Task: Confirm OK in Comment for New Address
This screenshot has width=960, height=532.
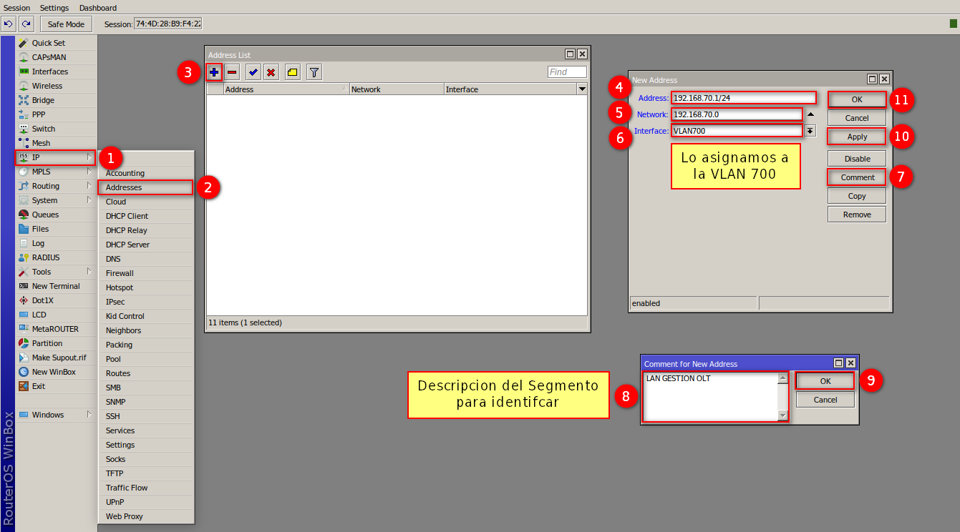Action: (x=825, y=381)
